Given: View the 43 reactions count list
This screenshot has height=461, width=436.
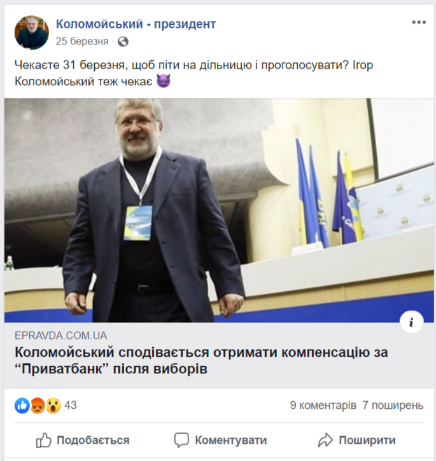Looking at the screenshot, I should coord(71,406).
